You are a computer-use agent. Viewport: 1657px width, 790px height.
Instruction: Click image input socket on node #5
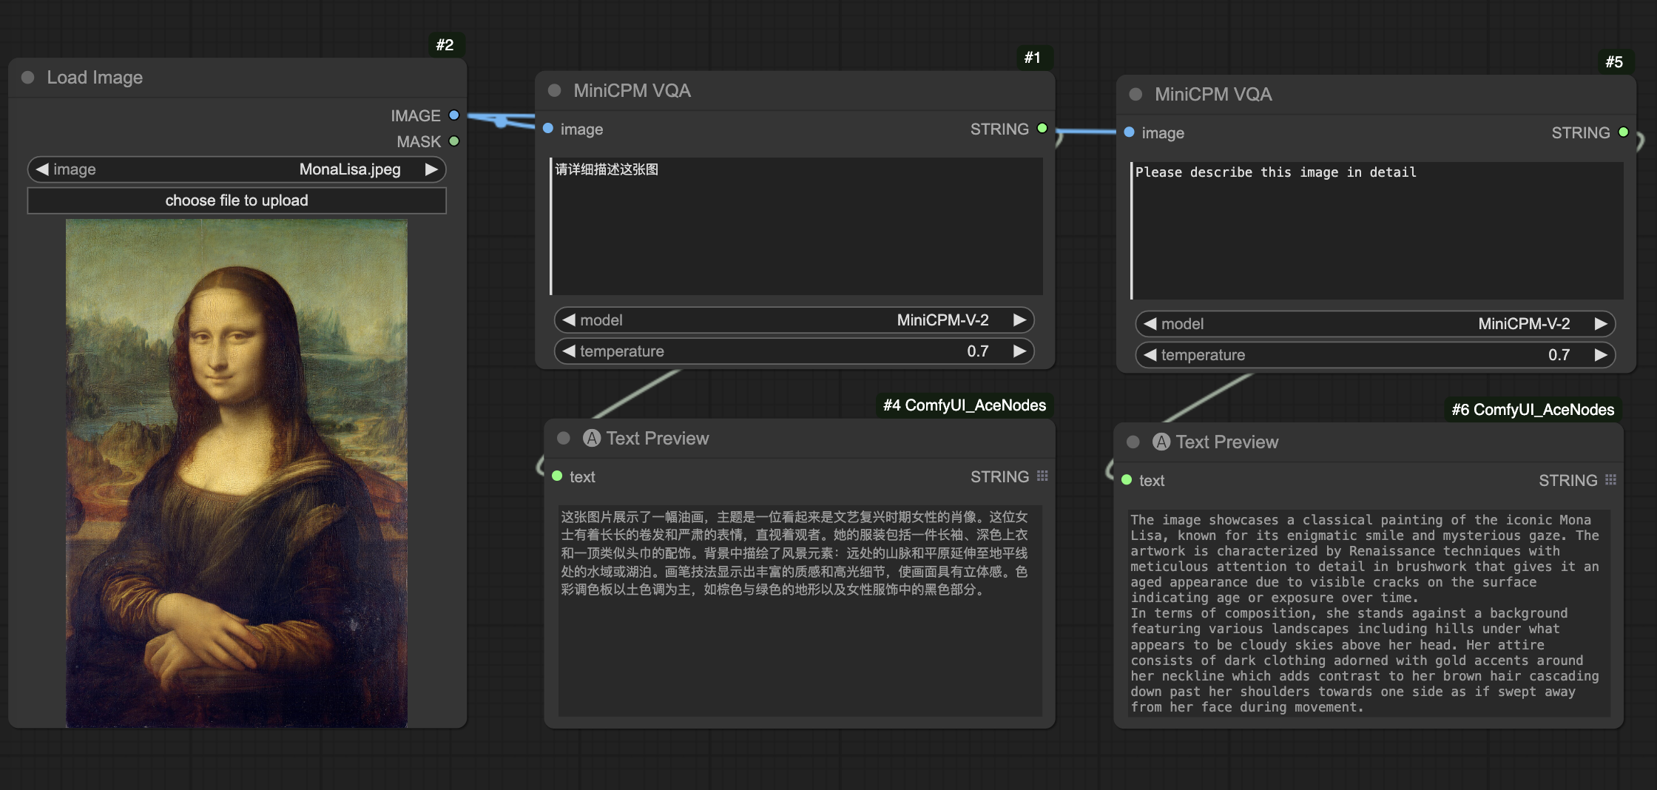(1130, 132)
